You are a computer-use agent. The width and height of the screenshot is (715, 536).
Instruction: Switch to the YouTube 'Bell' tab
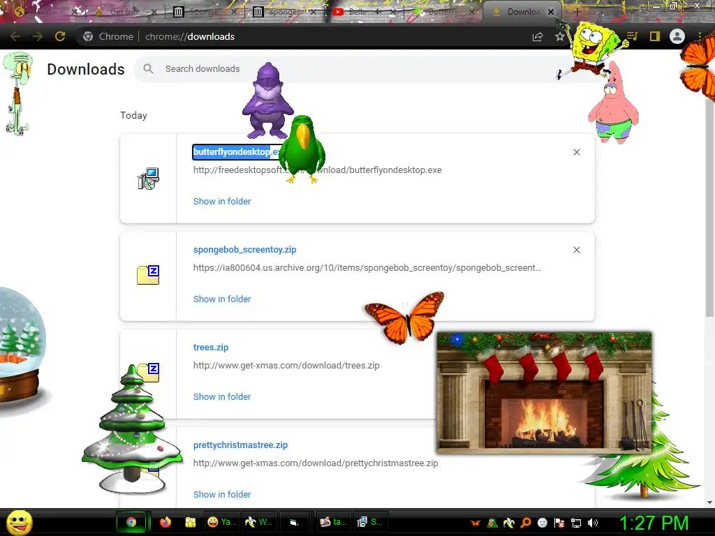(x=357, y=12)
